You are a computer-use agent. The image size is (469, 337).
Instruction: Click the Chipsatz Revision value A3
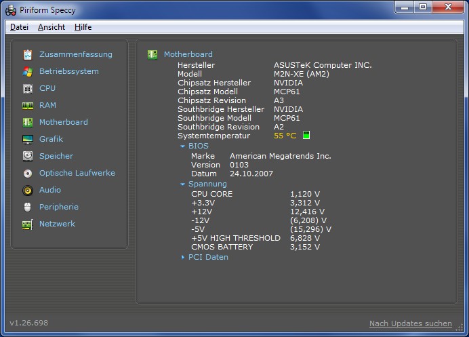(x=279, y=100)
